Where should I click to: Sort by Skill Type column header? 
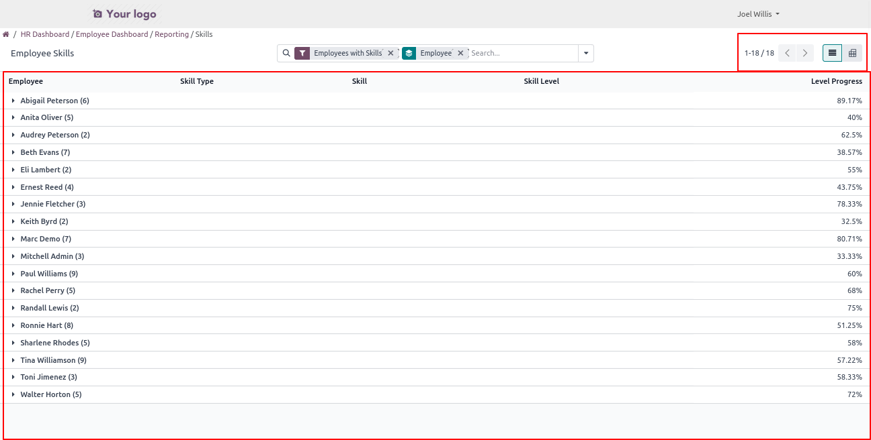tap(197, 81)
